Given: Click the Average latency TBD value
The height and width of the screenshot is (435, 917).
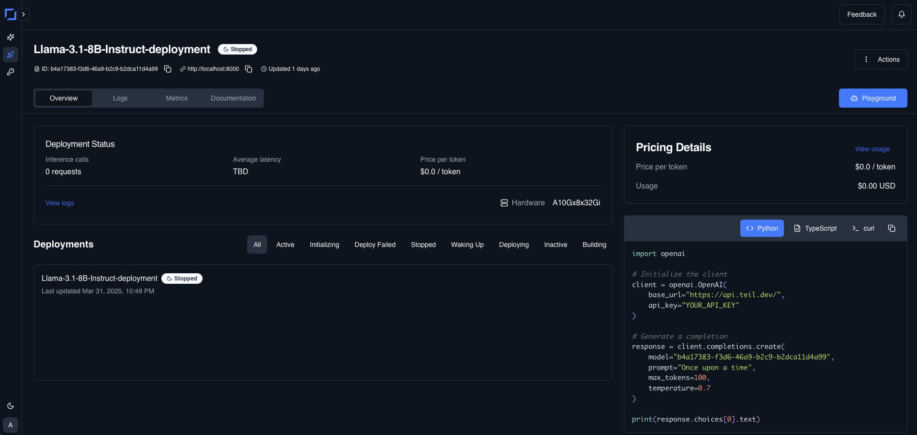Looking at the screenshot, I should [240, 172].
